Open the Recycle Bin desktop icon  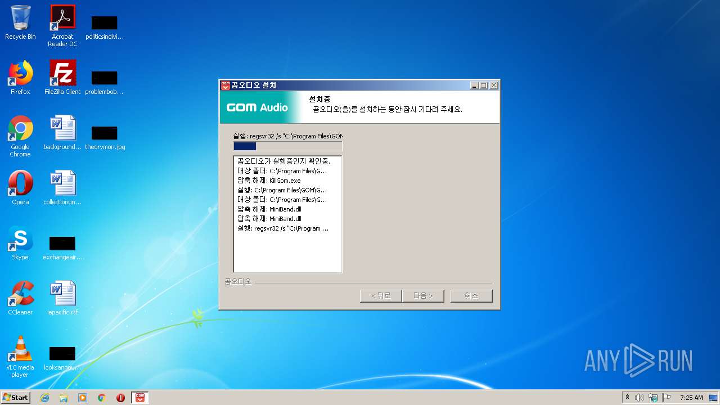(x=20, y=22)
